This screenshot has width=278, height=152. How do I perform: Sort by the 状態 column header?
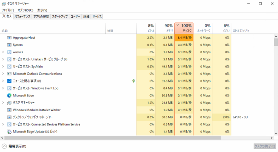tap(121, 28)
